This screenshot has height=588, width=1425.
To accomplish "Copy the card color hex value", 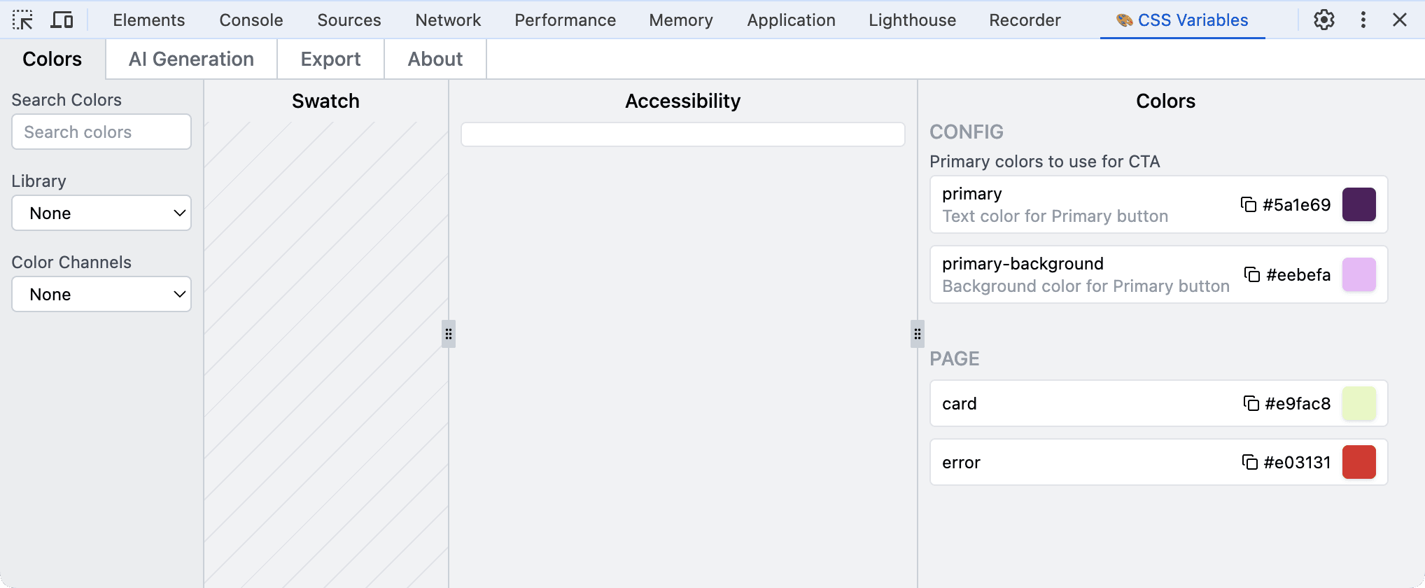I will (1251, 403).
